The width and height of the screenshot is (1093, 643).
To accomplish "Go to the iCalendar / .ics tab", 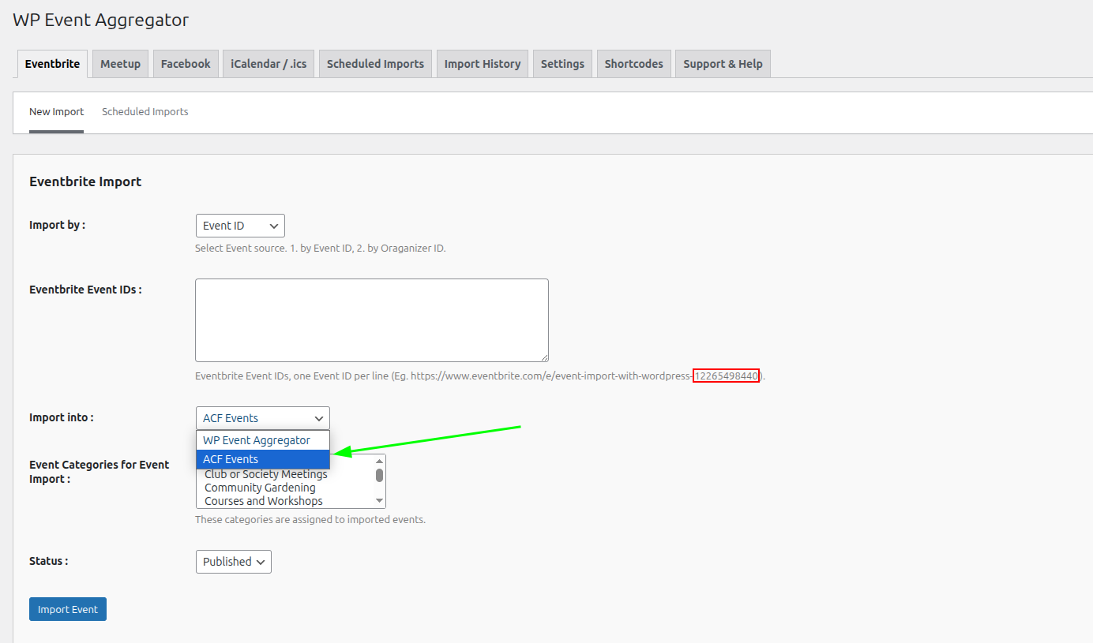I will [269, 64].
